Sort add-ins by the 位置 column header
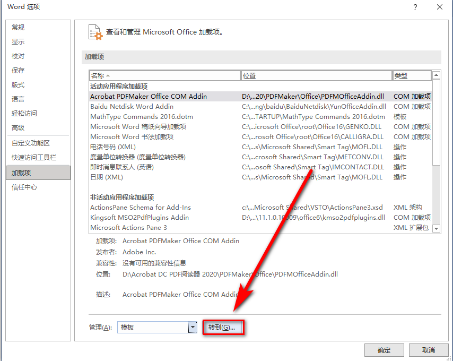The width and height of the screenshot is (453, 361). 316,76
